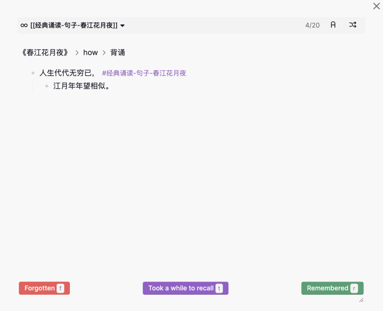Click the 4/20 card progress counter

pos(312,25)
